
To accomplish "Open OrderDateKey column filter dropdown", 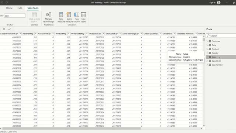I will 87,34.
